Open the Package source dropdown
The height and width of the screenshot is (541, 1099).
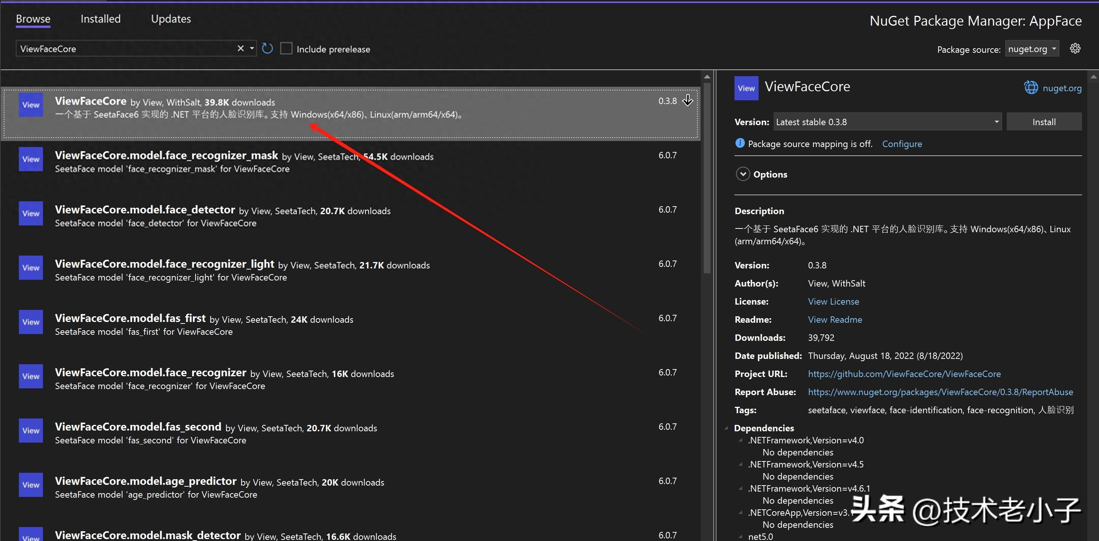1032,49
